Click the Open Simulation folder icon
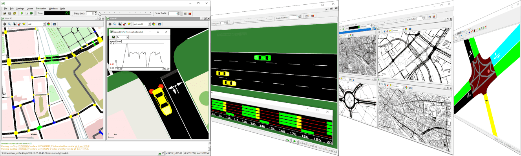 [4, 13]
